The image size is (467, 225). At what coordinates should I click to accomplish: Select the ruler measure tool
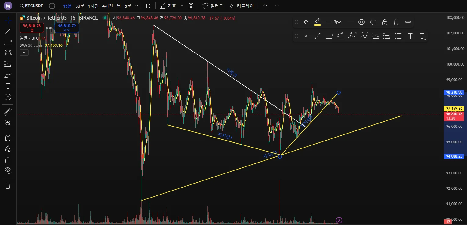point(8,112)
